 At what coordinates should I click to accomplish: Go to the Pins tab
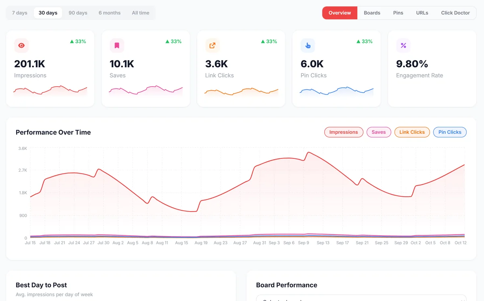click(398, 13)
